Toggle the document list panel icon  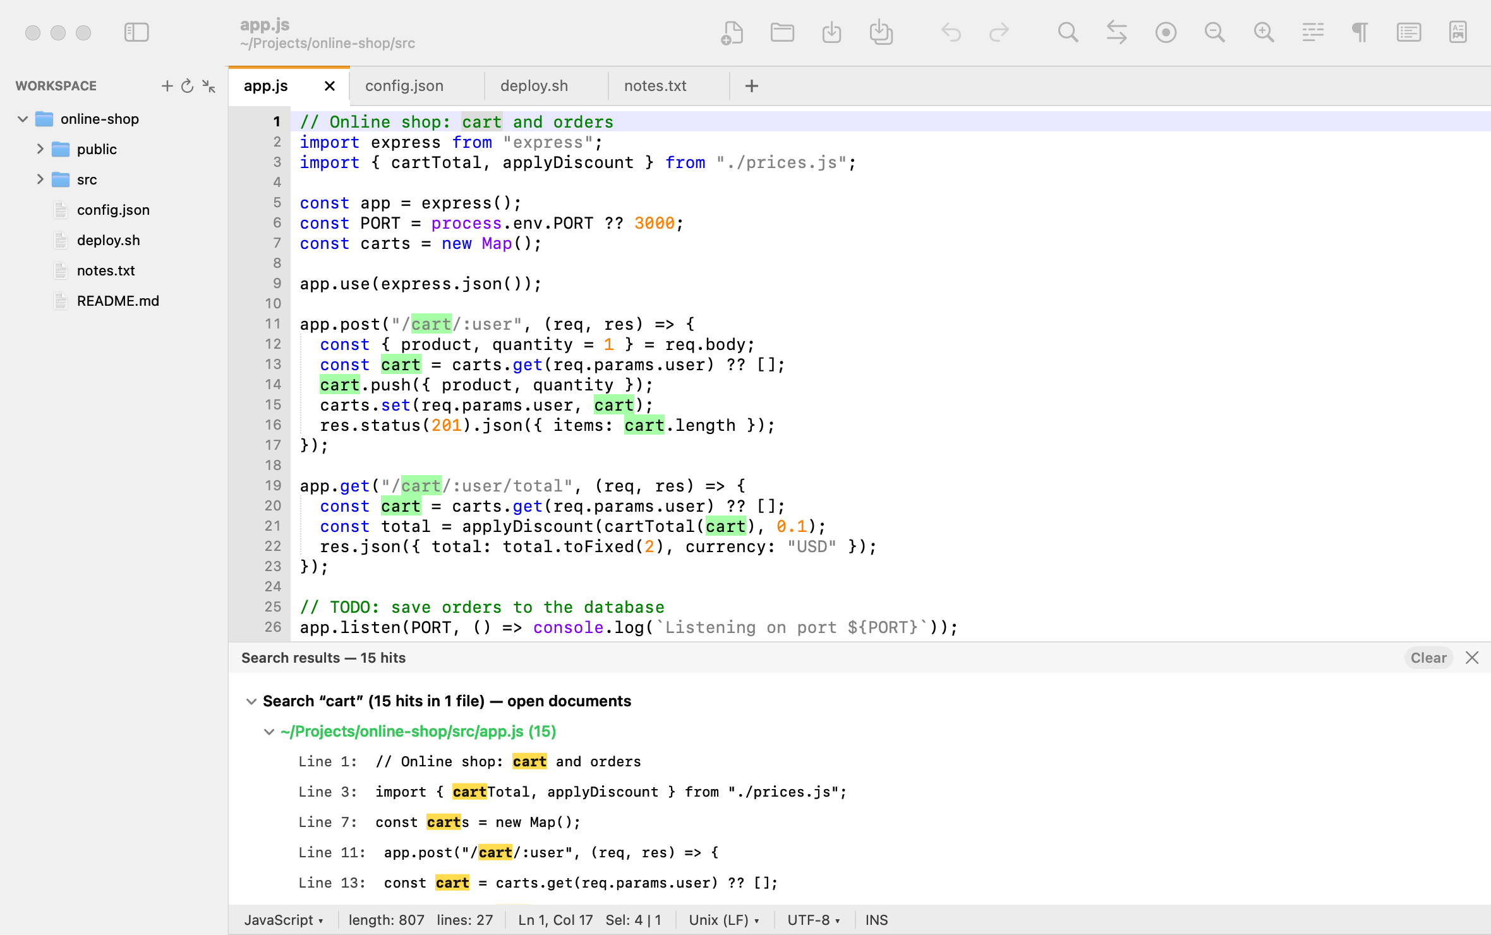click(x=1409, y=32)
